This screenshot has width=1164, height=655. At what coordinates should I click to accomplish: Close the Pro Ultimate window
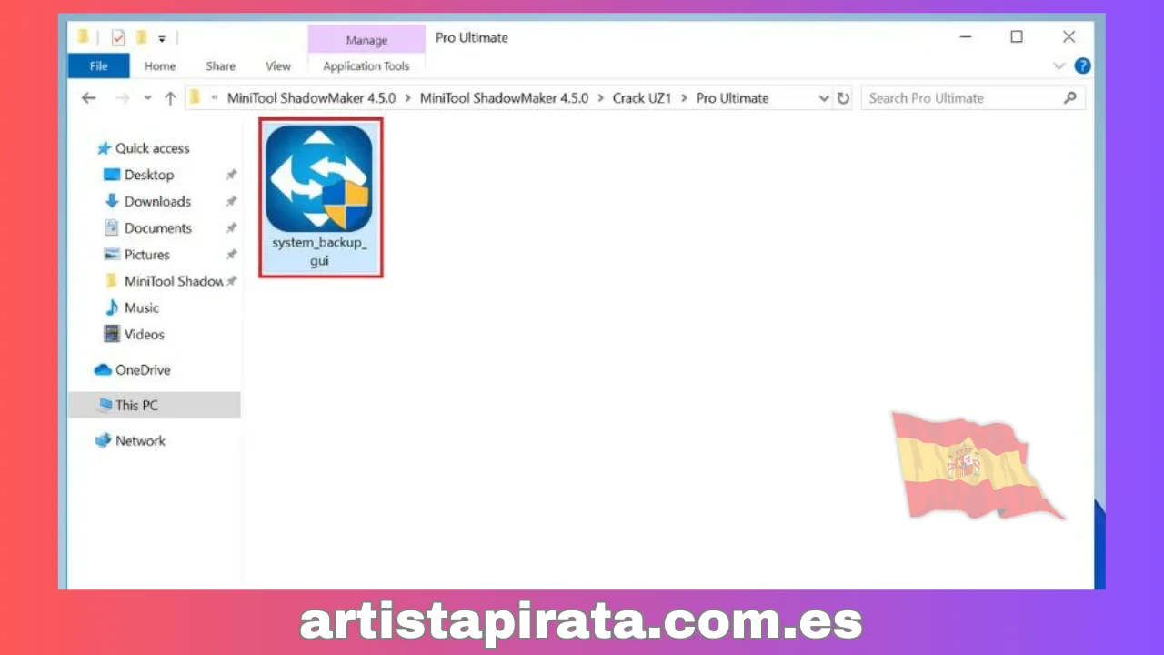coord(1069,37)
